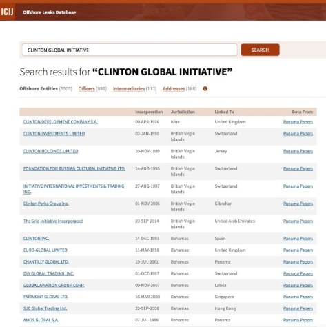
Task: Open CLINTON HOLDINGS LIMITED entity
Action: pos(50,151)
